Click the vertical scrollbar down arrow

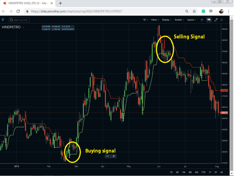pos(232,174)
